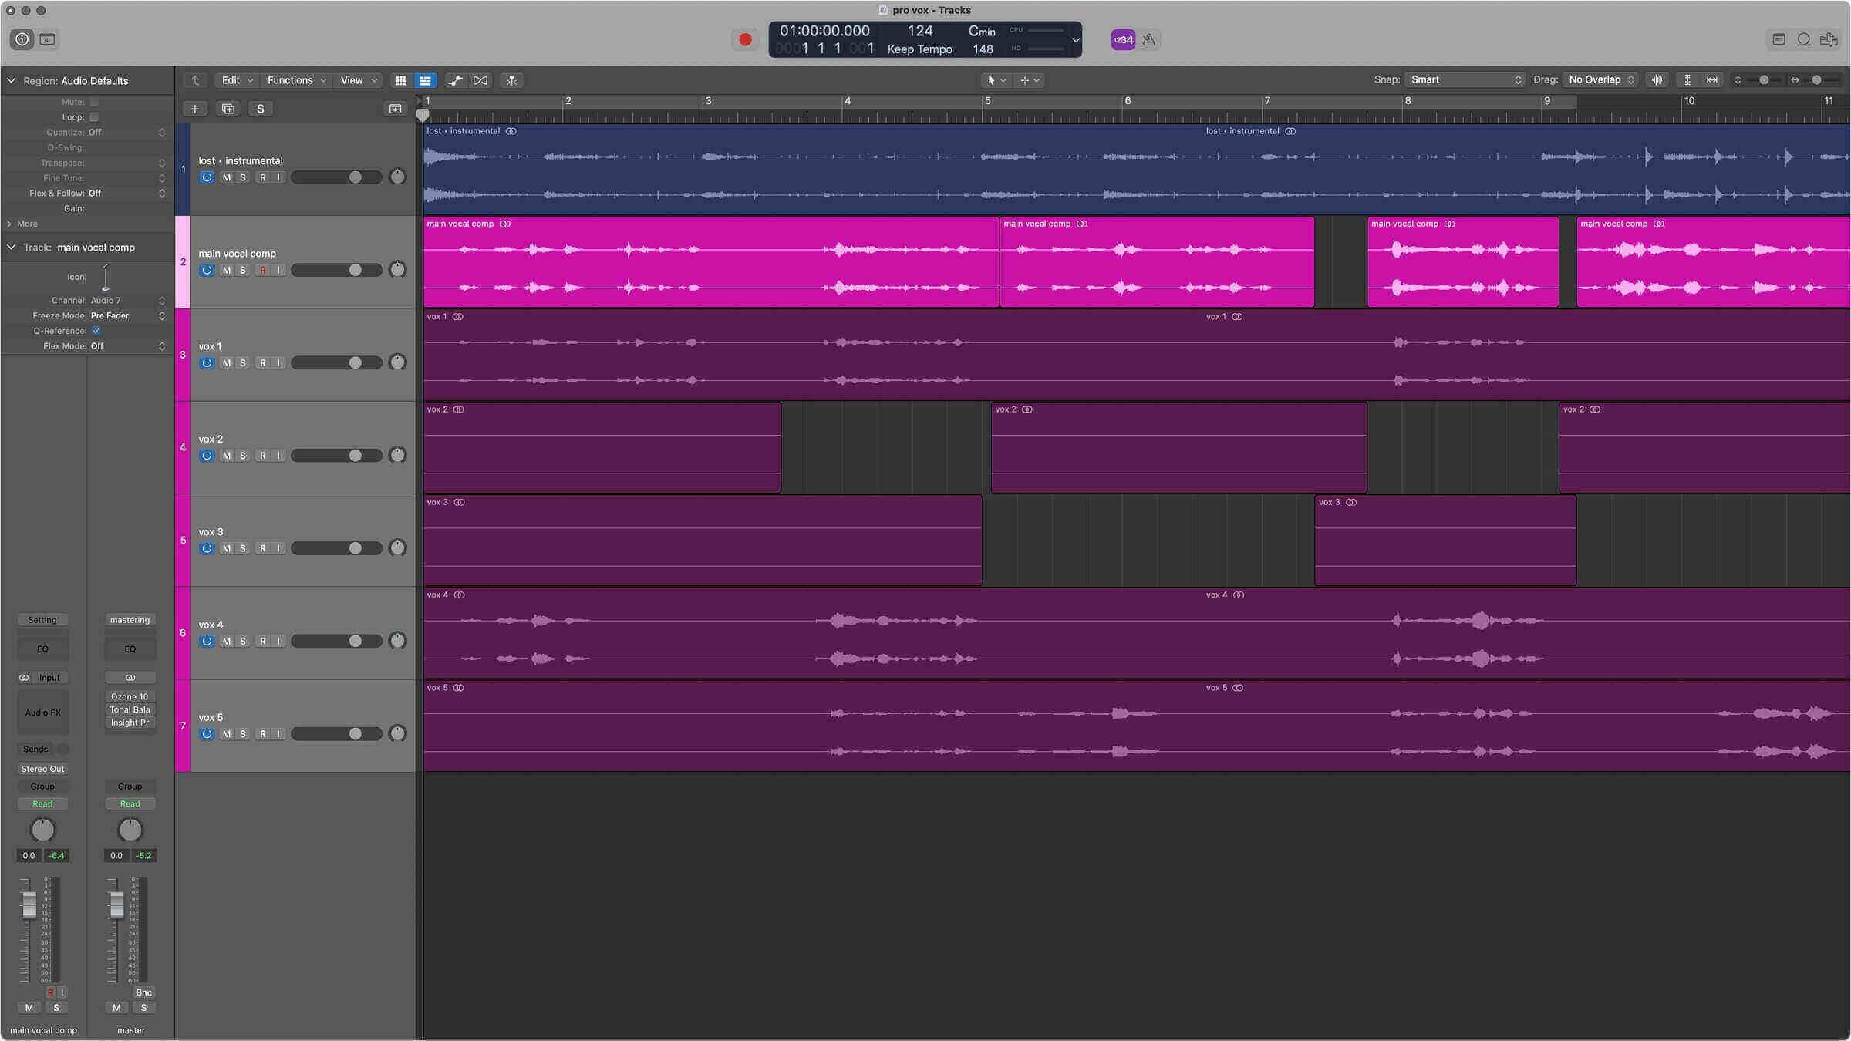The width and height of the screenshot is (1851, 1041).
Task: Open the Freeze Mode Pre Fader dropdown
Action: click(x=127, y=315)
